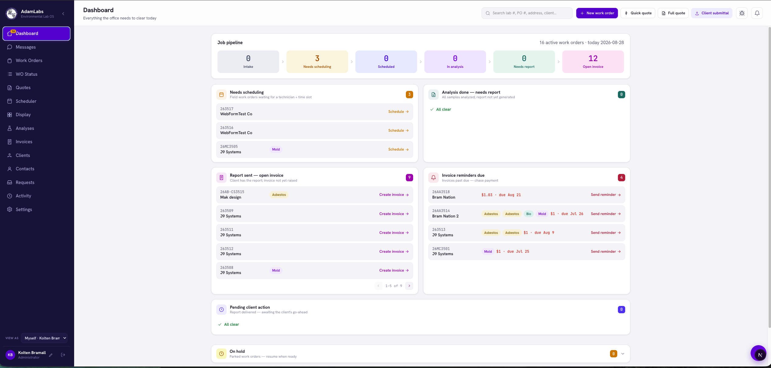Open notifications bell icon
The image size is (771, 368).
point(757,13)
